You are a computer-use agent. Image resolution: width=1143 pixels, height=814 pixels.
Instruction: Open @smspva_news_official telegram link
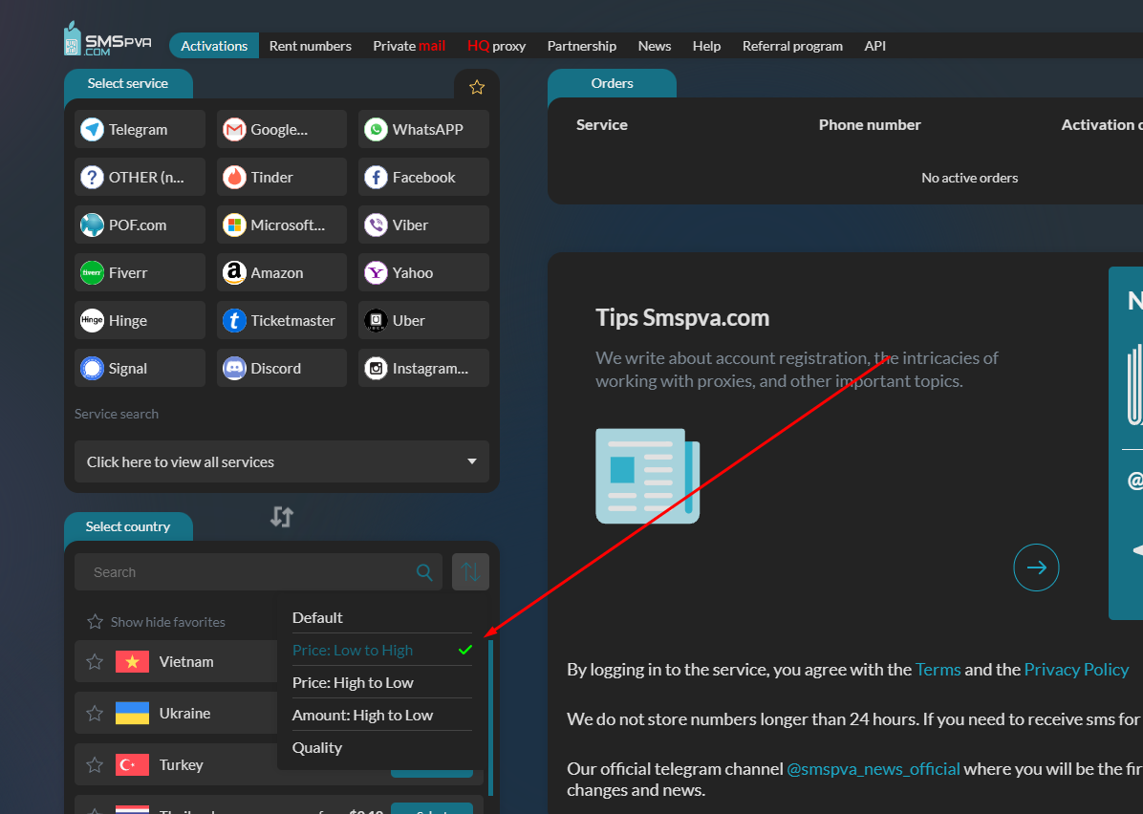pyautogui.click(x=873, y=768)
